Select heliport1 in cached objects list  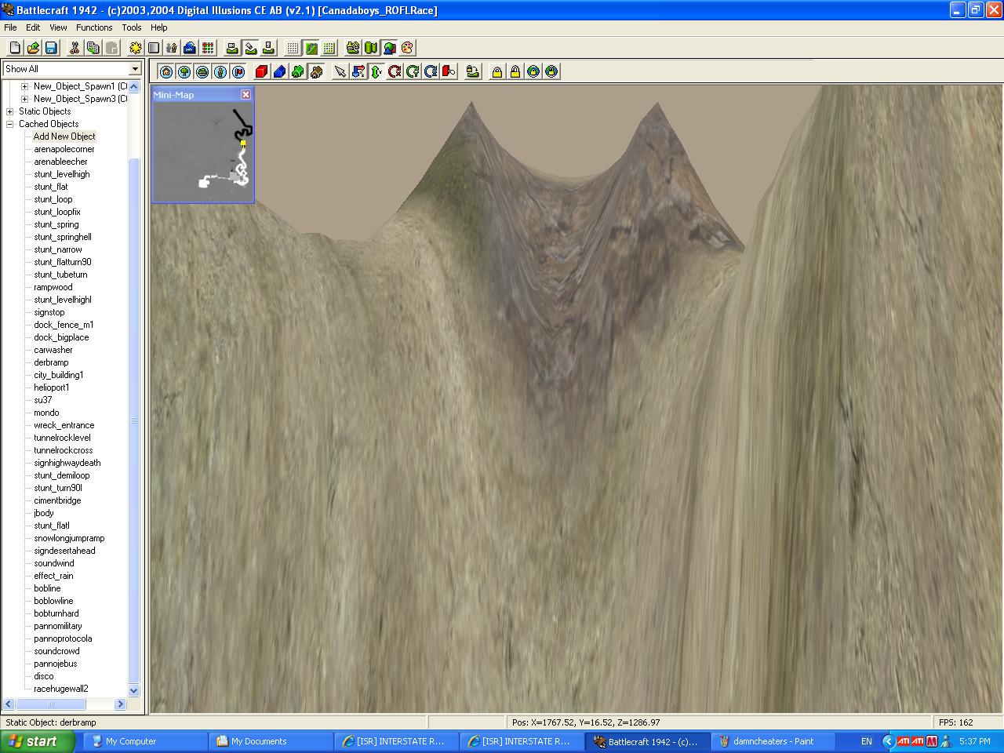[x=52, y=387]
